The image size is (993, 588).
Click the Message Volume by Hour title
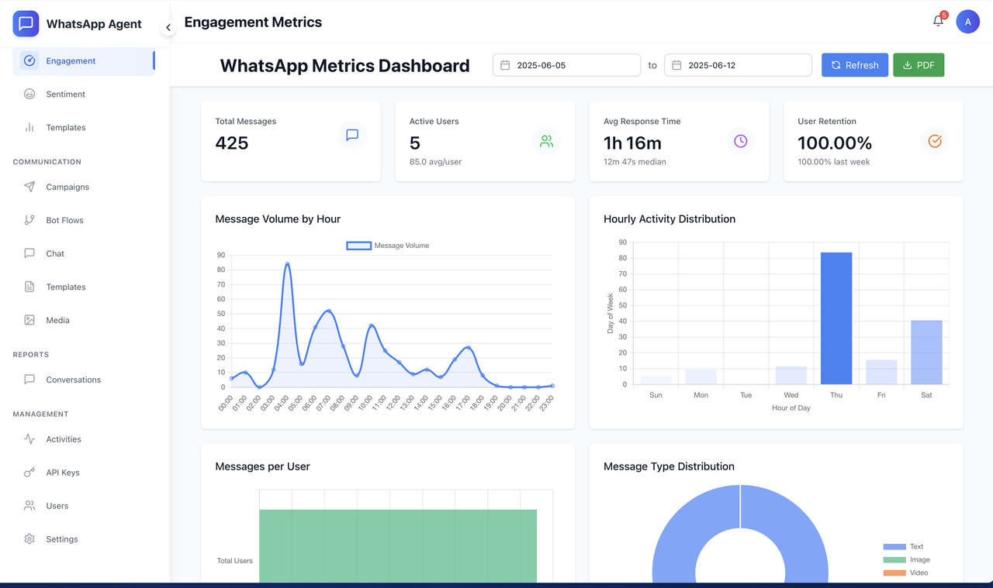(x=278, y=219)
